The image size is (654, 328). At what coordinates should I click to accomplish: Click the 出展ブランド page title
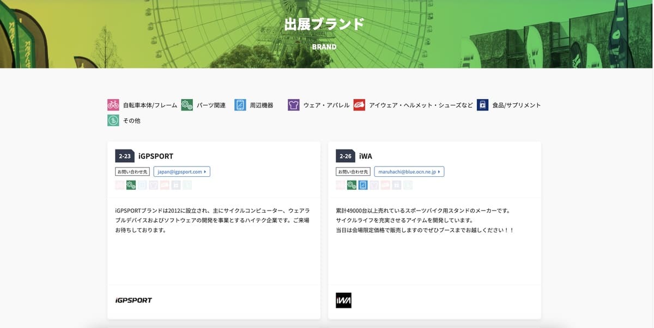tap(324, 24)
